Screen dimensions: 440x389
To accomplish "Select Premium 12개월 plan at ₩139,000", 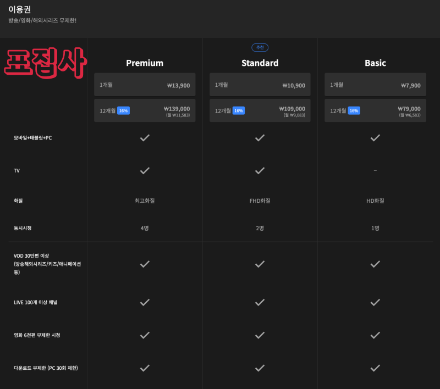I will tap(145, 110).
